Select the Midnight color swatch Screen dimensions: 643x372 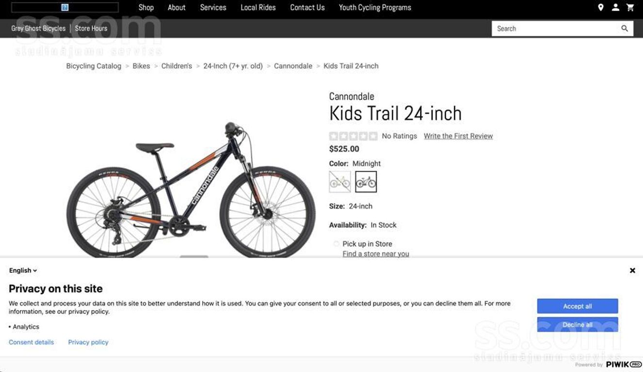pyautogui.click(x=366, y=182)
